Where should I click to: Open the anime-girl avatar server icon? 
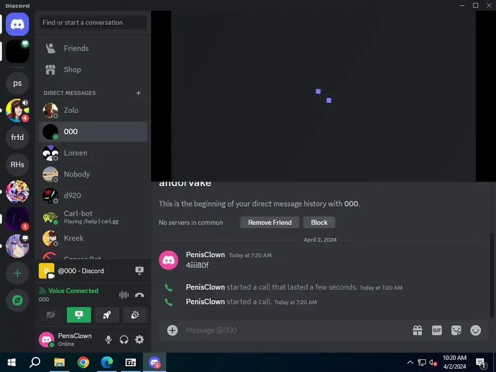point(17,246)
